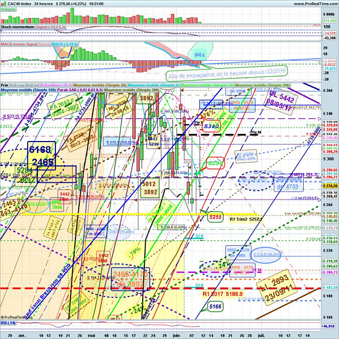Click the '3892-4608 de 4733' annotation box
Screen dimensions: 339x339
pyautogui.click(x=289, y=183)
